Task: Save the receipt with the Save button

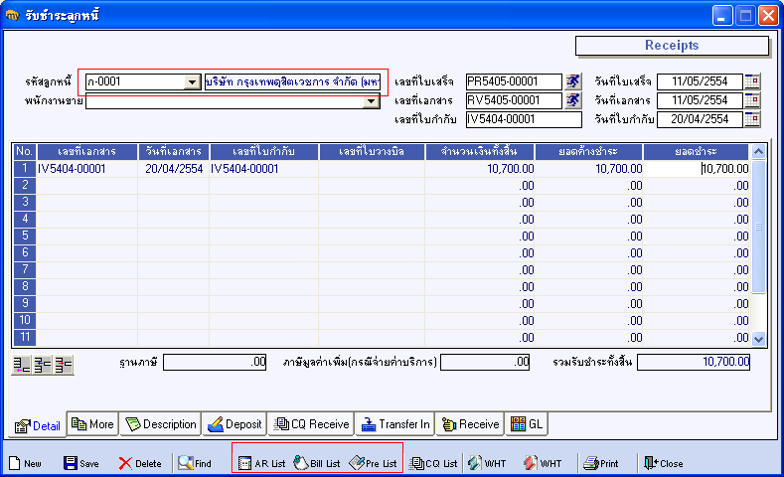Action: (81, 463)
